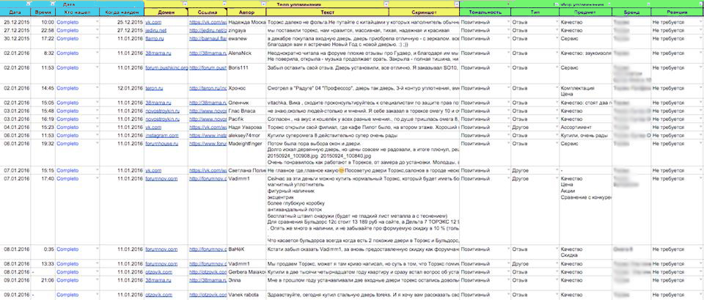704x300 pixels.
Task: Open the filter button above the Текст column
Action: pos(386,4)
